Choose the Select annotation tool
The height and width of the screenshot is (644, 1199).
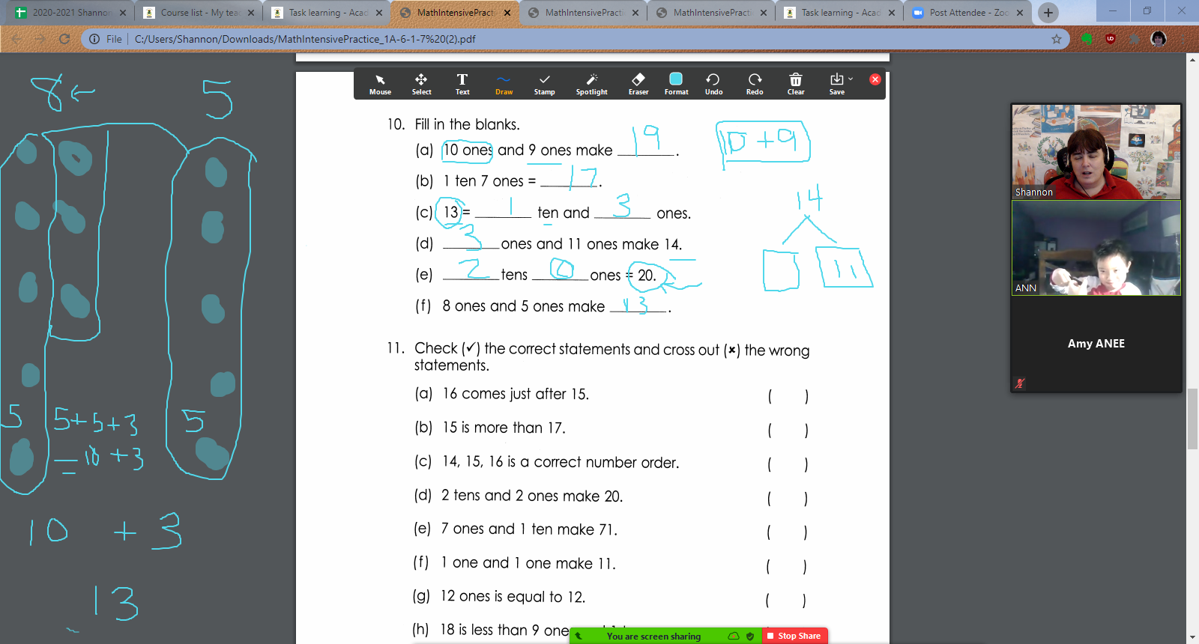[421, 85]
